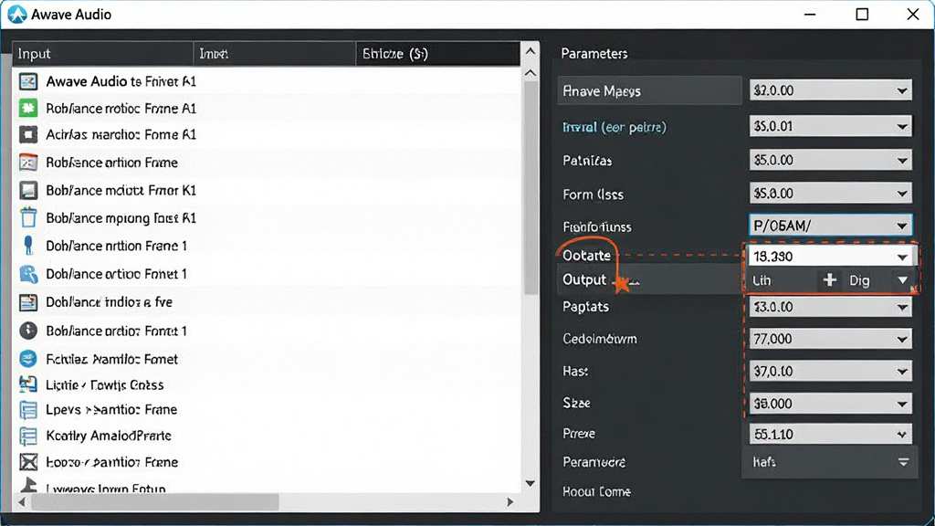Click the list icon of 'Kcatlry AmaiodPrarte'
Image resolution: width=935 pixels, height=526 pixels.
pyautogui.click(x=28, y=436)
